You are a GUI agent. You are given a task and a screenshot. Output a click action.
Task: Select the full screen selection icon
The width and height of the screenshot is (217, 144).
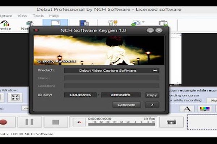pos(15,98)
